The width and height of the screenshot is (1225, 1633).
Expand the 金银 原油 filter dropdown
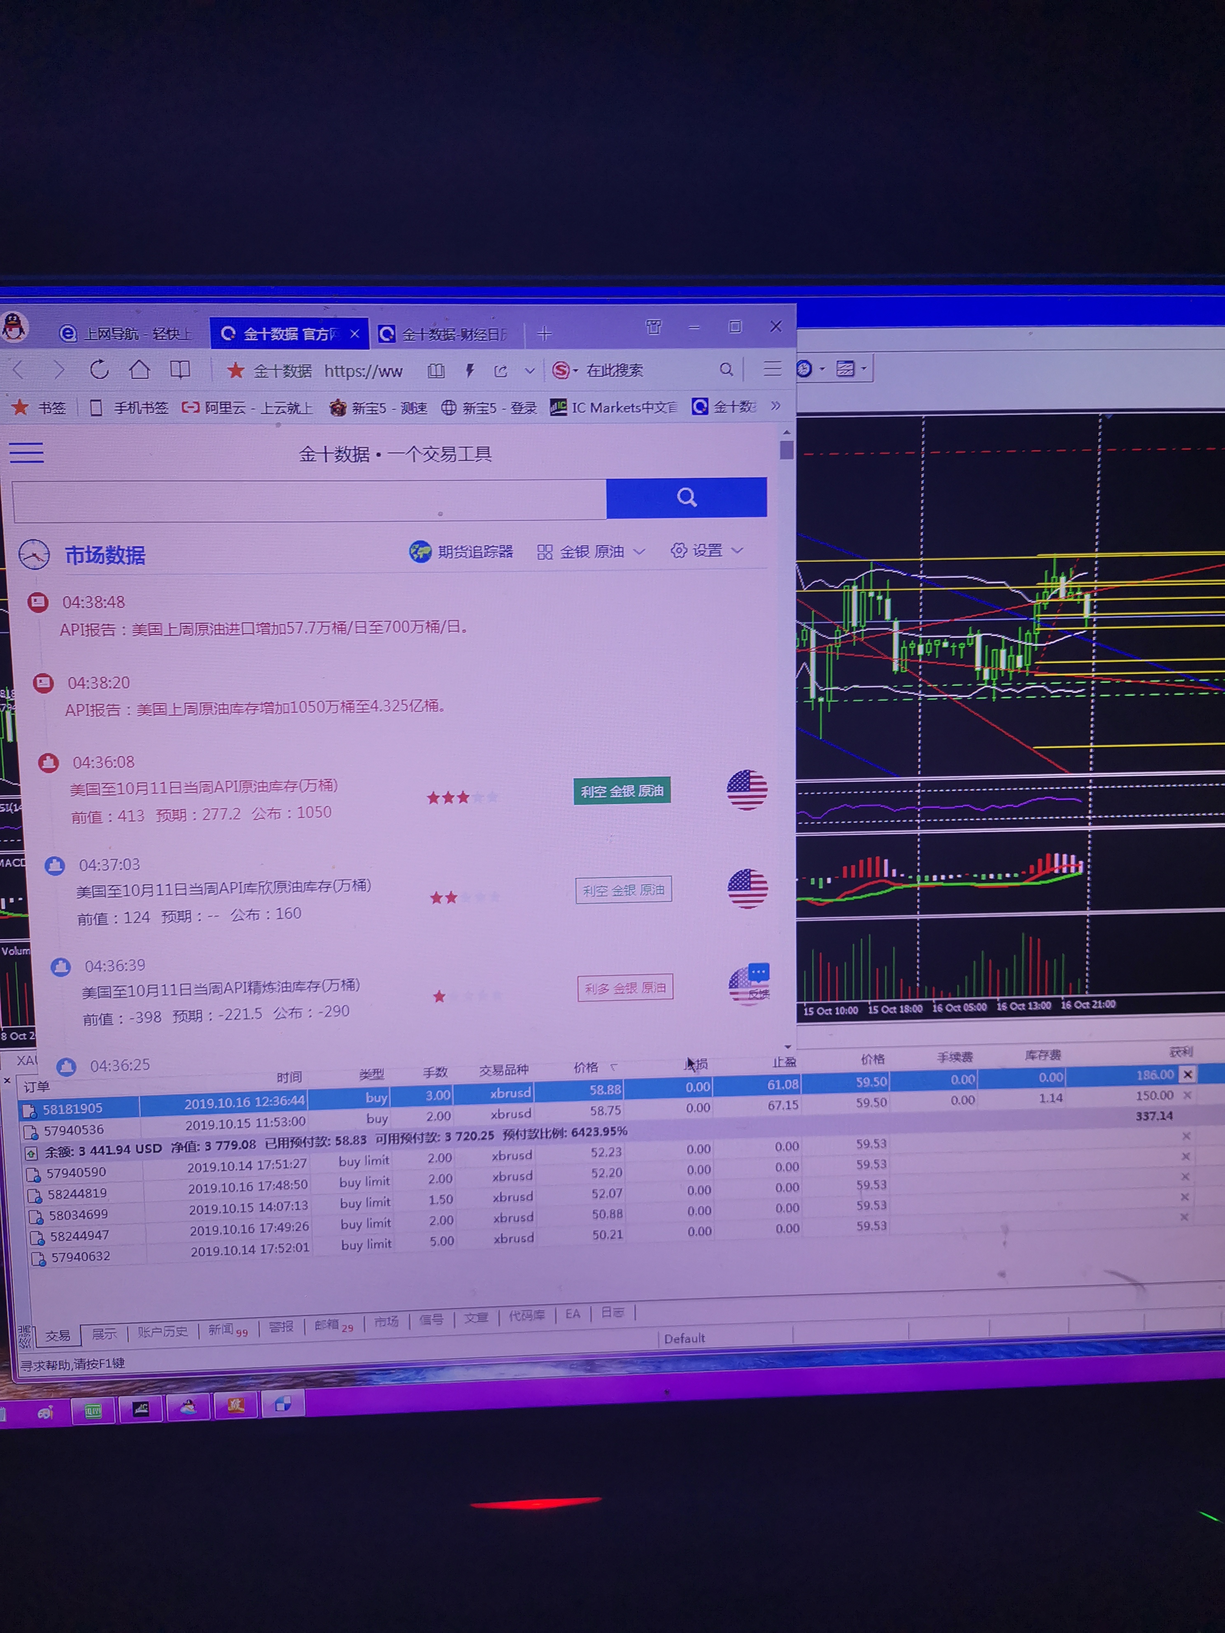(x=639, y=551)
